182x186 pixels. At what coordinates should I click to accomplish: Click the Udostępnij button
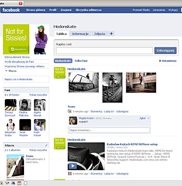165,50
